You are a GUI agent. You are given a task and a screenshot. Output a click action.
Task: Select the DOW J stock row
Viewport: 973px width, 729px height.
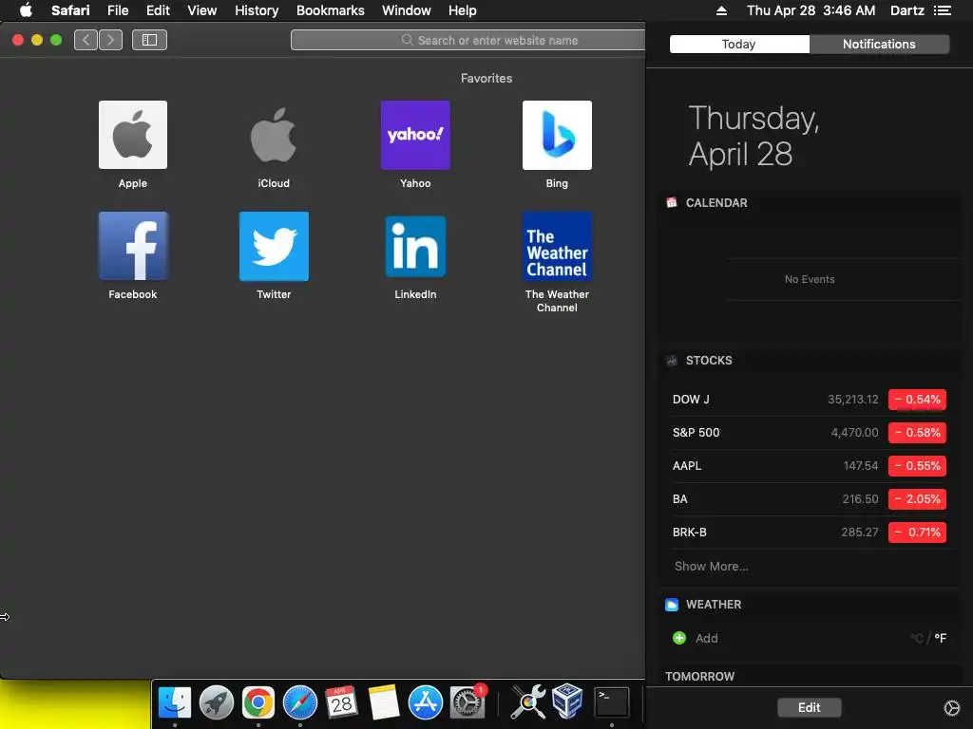pos(810,400)
